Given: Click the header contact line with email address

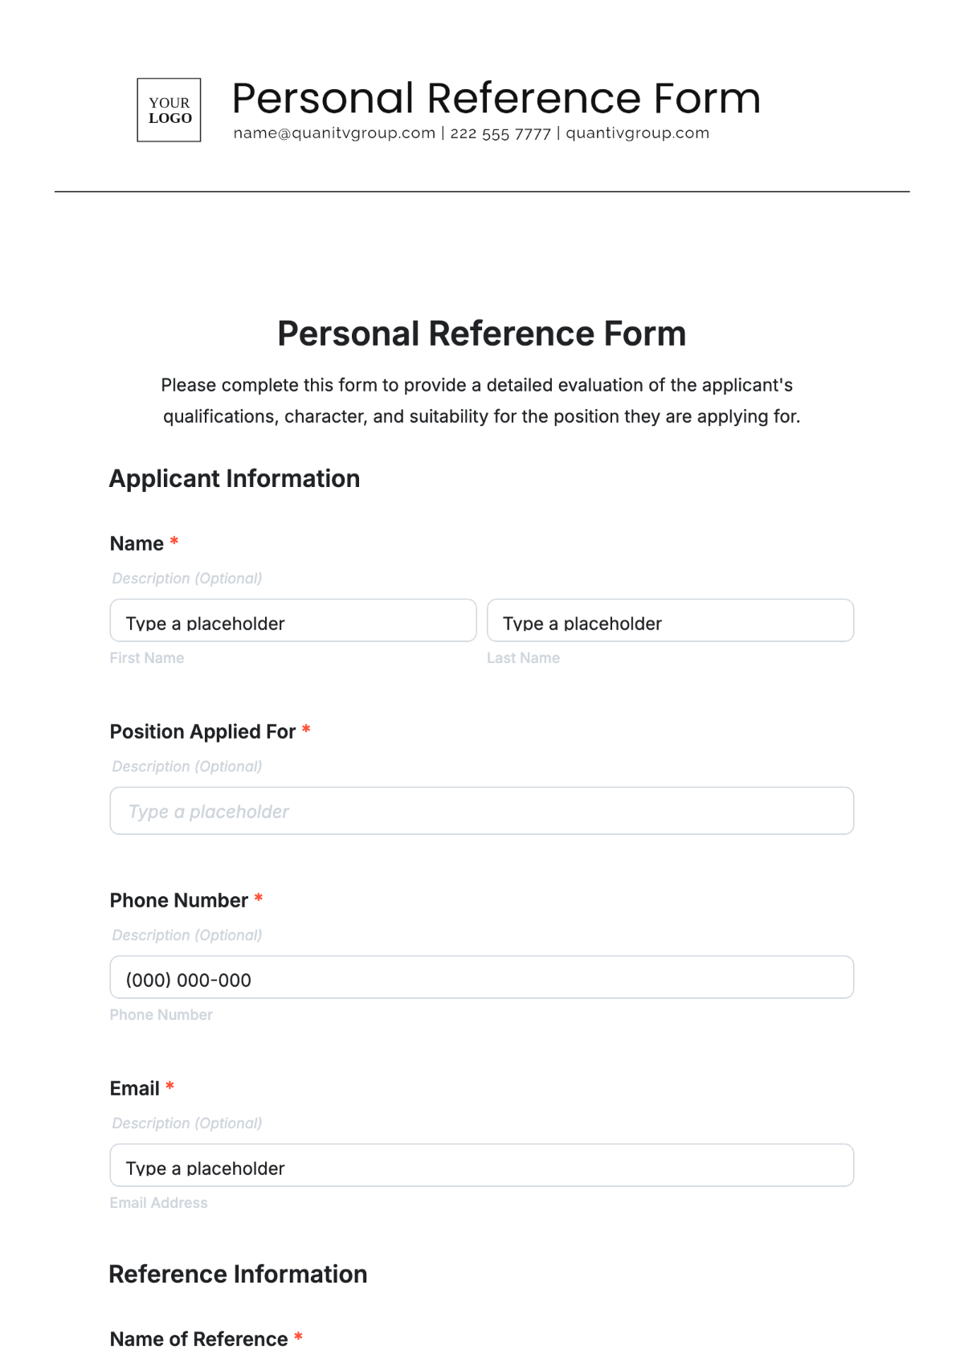Looking at the screenshot, I should click(x=472, y=133).
